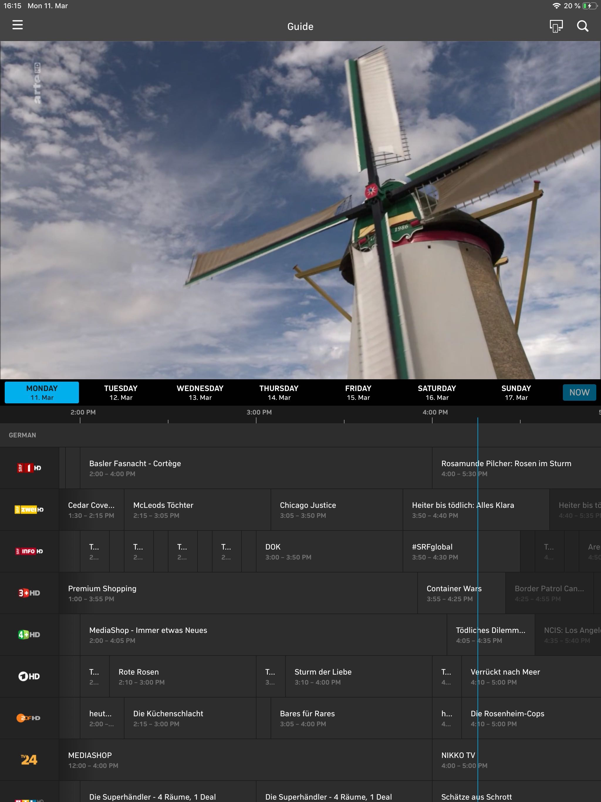Select the TV24 channel logo

tap(29, 759)
